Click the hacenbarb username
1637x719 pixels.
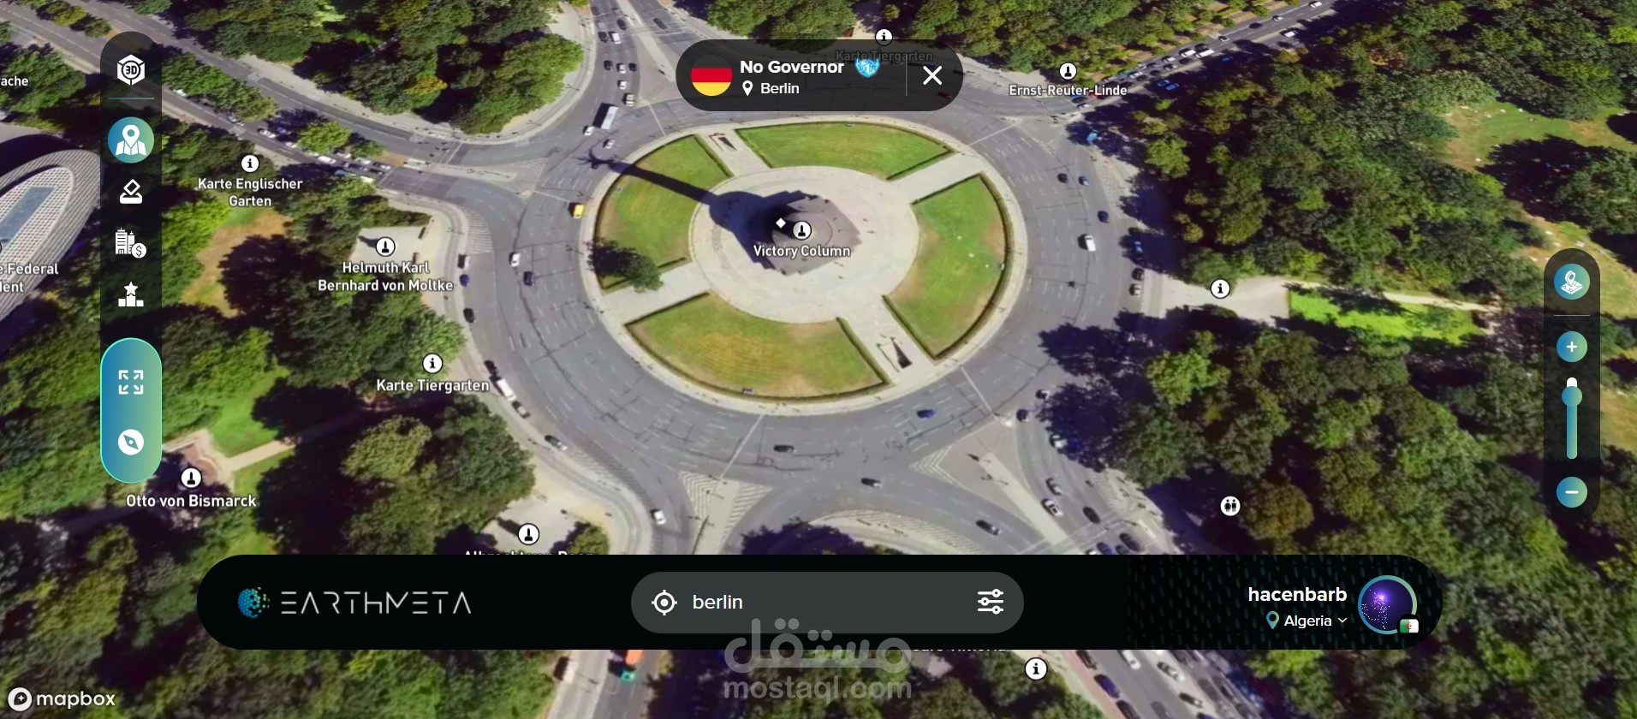(1297, 594)
